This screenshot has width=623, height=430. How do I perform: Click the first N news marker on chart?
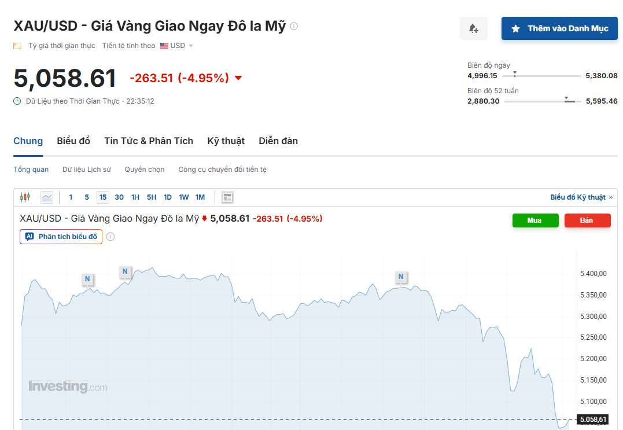(x=87, y=279)
